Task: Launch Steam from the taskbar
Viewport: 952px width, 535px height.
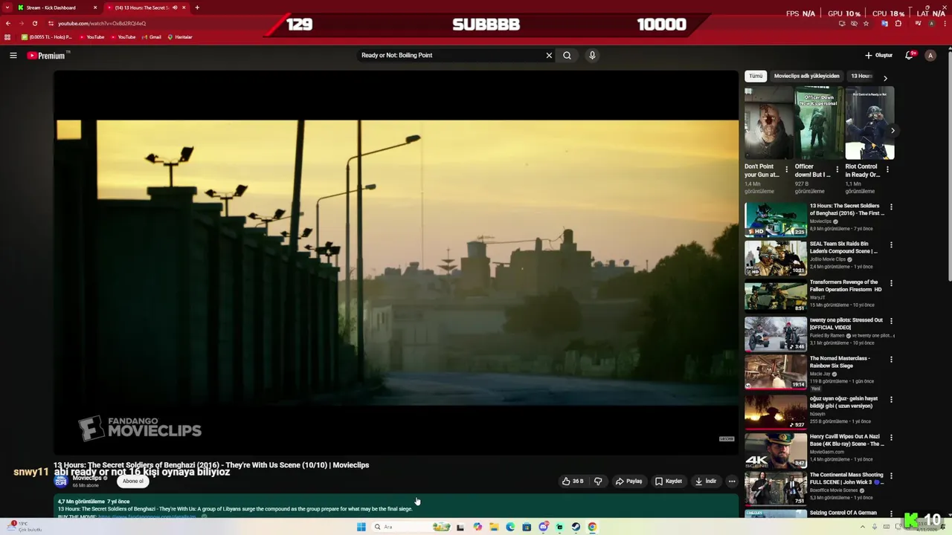Action: tap(576, 527)
